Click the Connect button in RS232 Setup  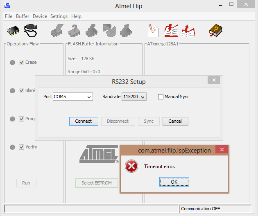(x=84, y=121)
